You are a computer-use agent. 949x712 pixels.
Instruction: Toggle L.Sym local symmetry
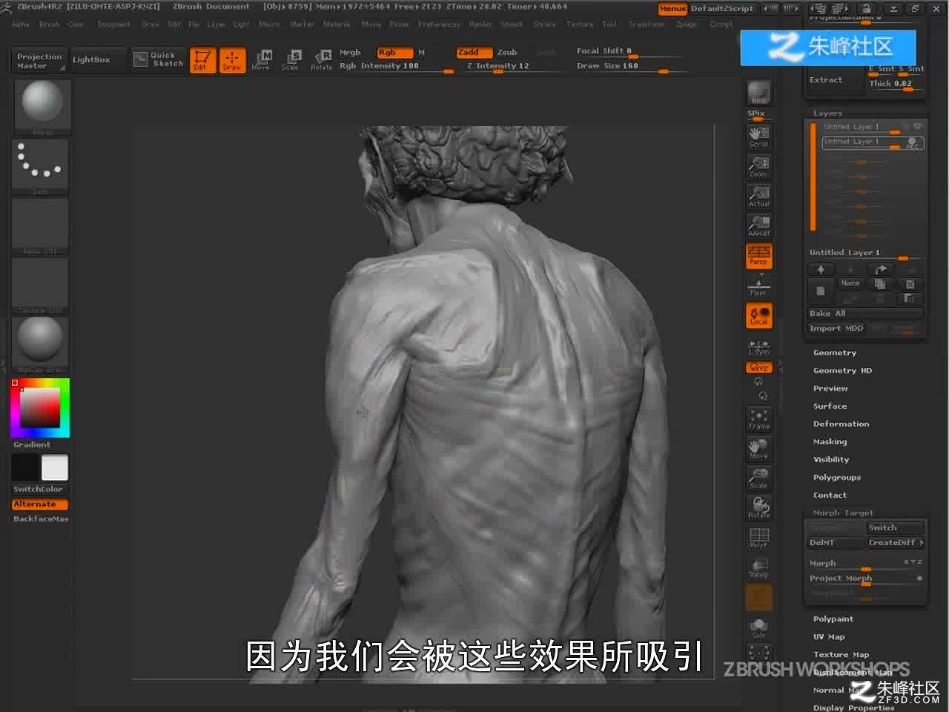(x=758, y=346)
